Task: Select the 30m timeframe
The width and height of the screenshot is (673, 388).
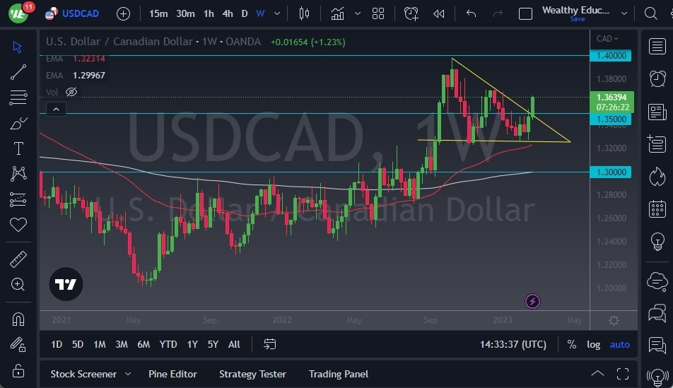Action: [185, 13]
